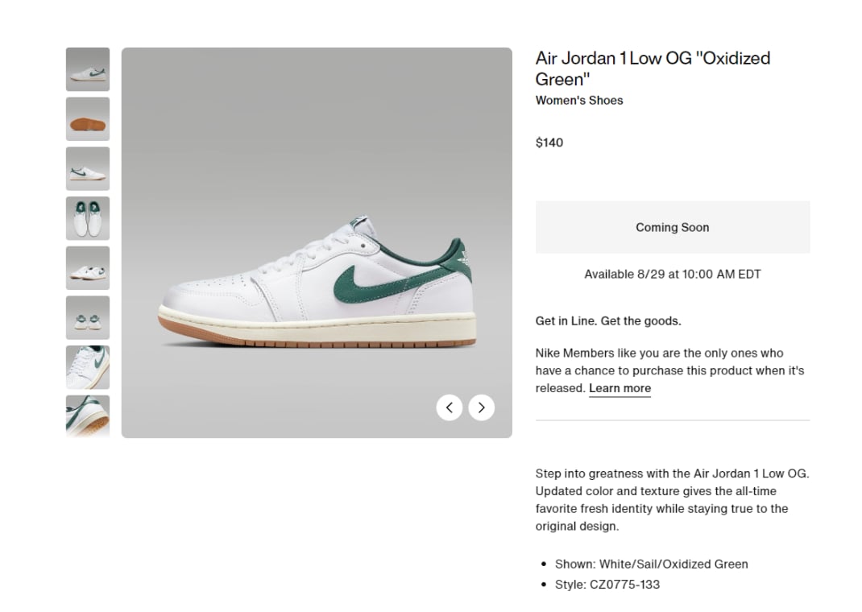The image size is (862, 612).
Task: Select the third thumbnail showing the opposite side
Action: click(x=88, y=169)
